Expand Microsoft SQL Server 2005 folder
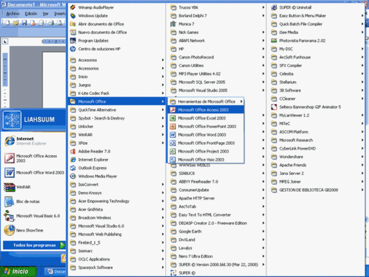 click(x=217, y=82)
